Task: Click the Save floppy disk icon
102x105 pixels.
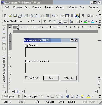Action: tap(15, 16)
